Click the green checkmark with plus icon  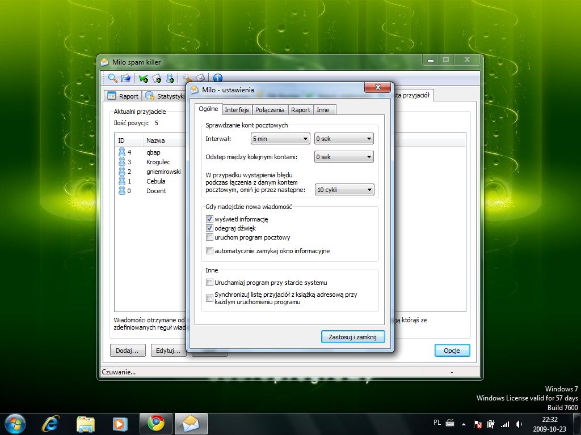(x=144, y=78)
